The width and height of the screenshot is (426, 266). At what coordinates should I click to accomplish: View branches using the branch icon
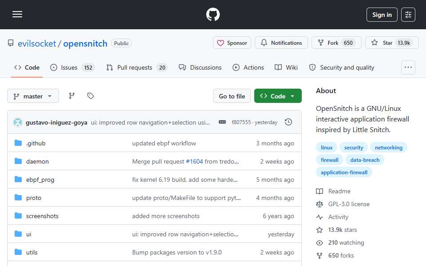(x=72, y=96)
